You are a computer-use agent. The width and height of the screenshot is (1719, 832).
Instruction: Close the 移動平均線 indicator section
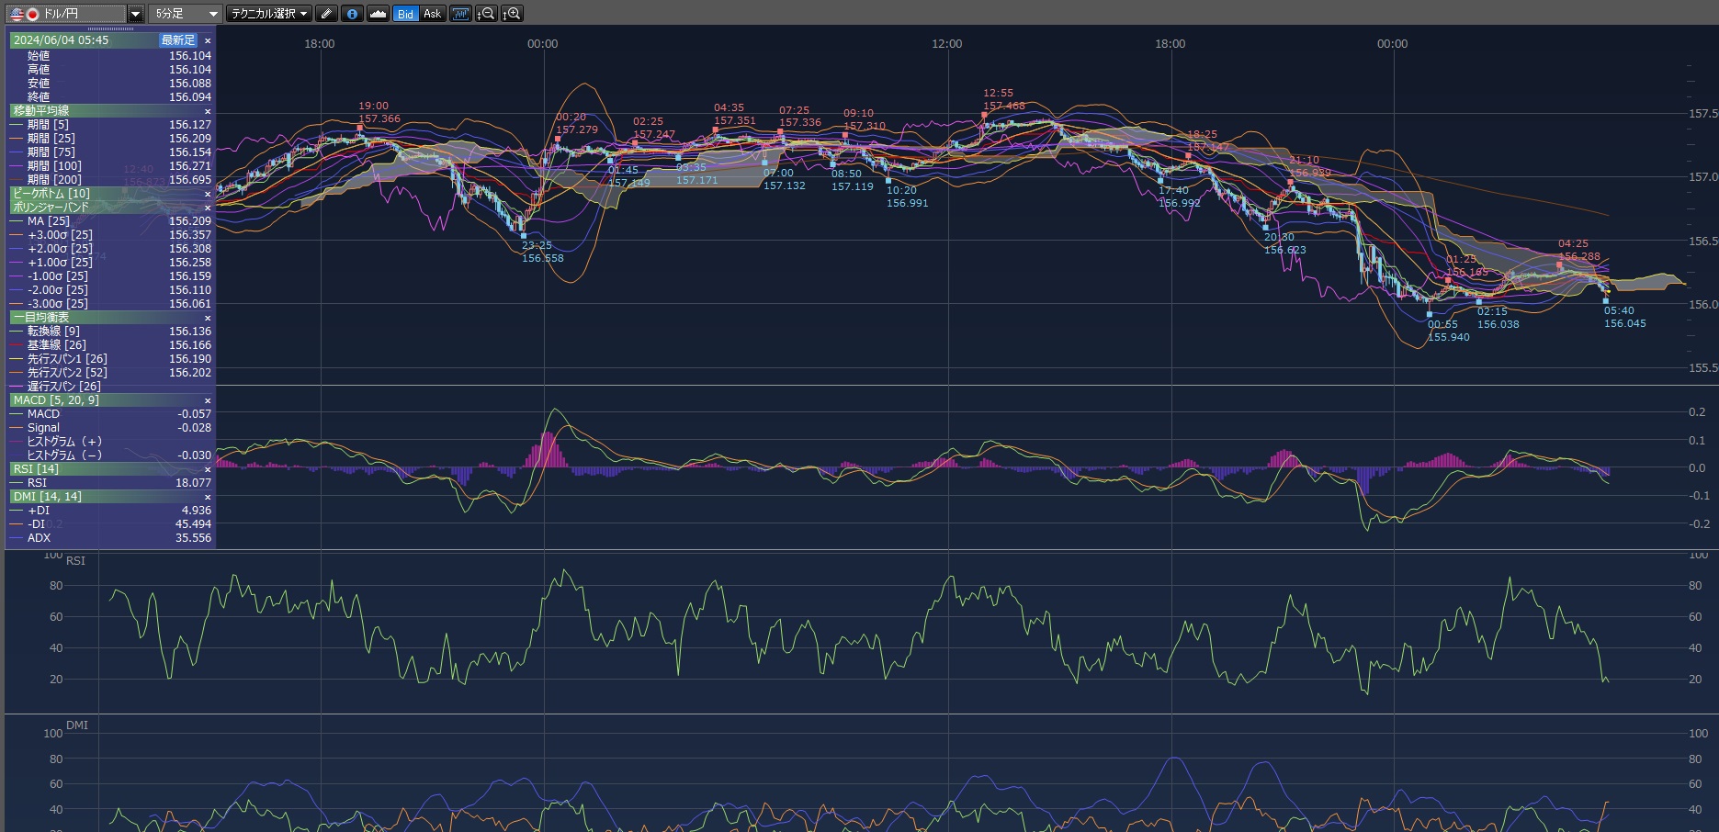pyautogui.click(x=208, y=111)
